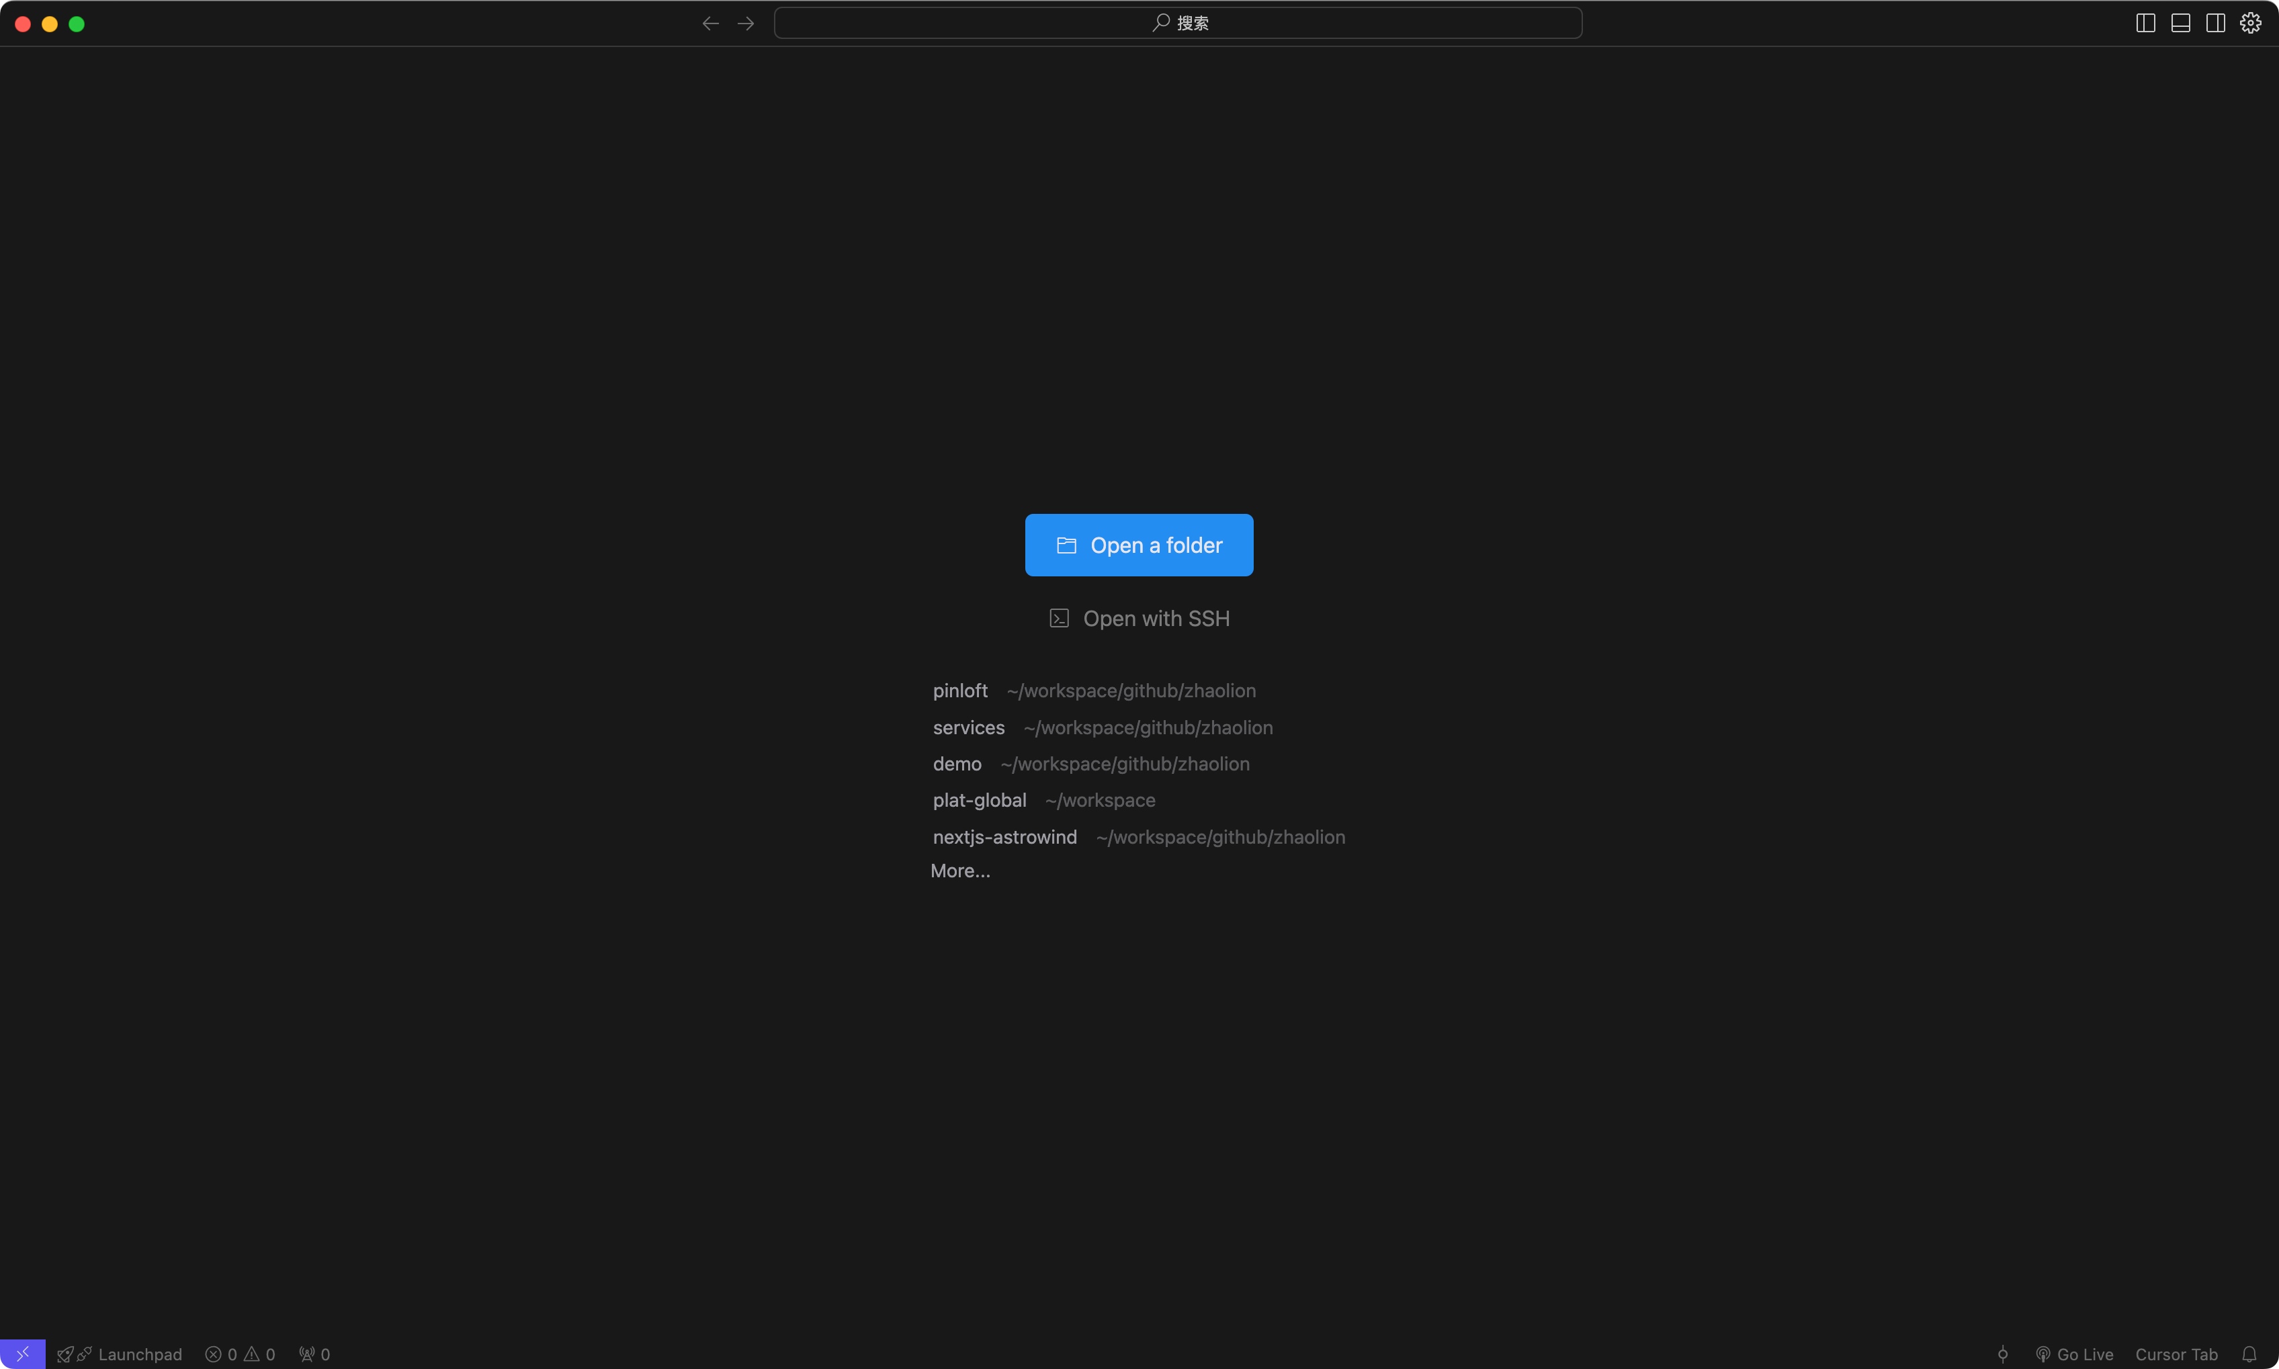Click the rocket icon next to Launchpad

coord(64,1354)
